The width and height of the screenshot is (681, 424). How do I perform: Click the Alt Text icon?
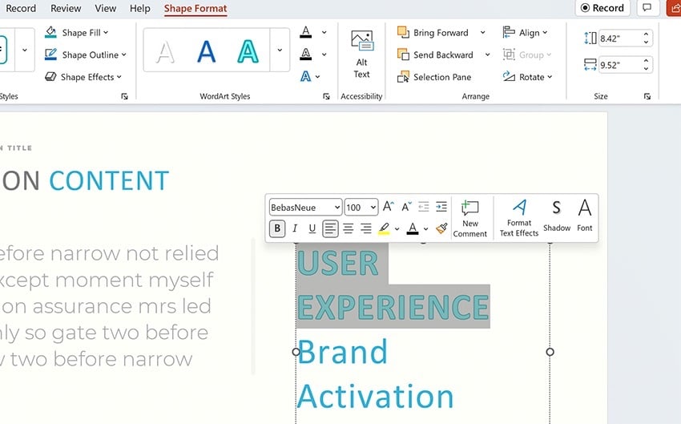[x=361, y=43]
